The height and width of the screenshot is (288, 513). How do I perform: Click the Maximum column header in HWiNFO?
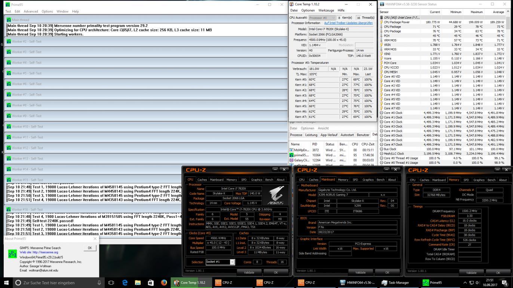[474, 12]
